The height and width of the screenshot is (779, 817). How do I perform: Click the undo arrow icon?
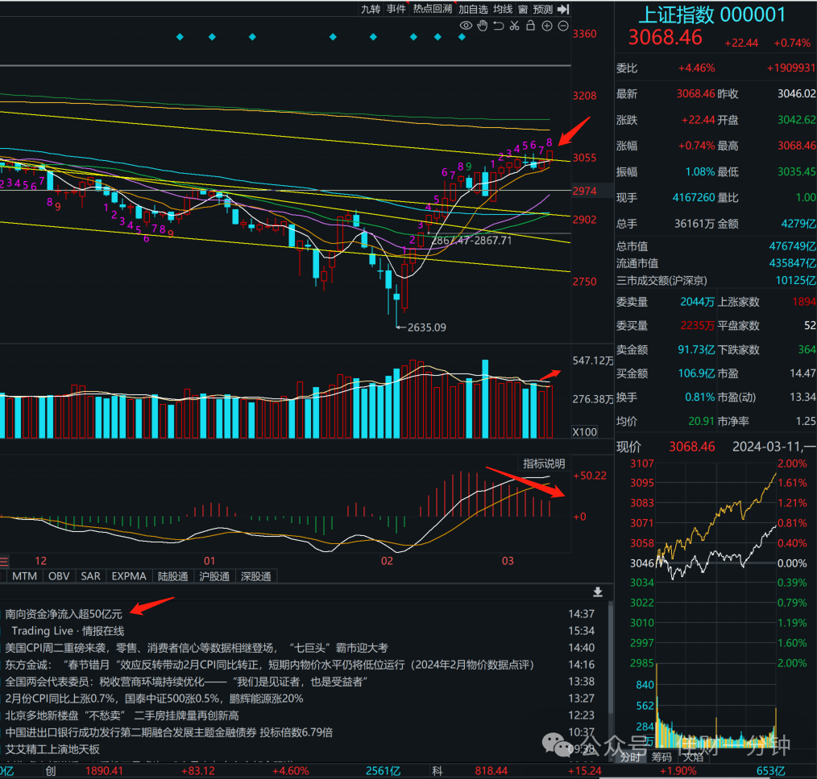pyautogui.click(x=499, y=26)
